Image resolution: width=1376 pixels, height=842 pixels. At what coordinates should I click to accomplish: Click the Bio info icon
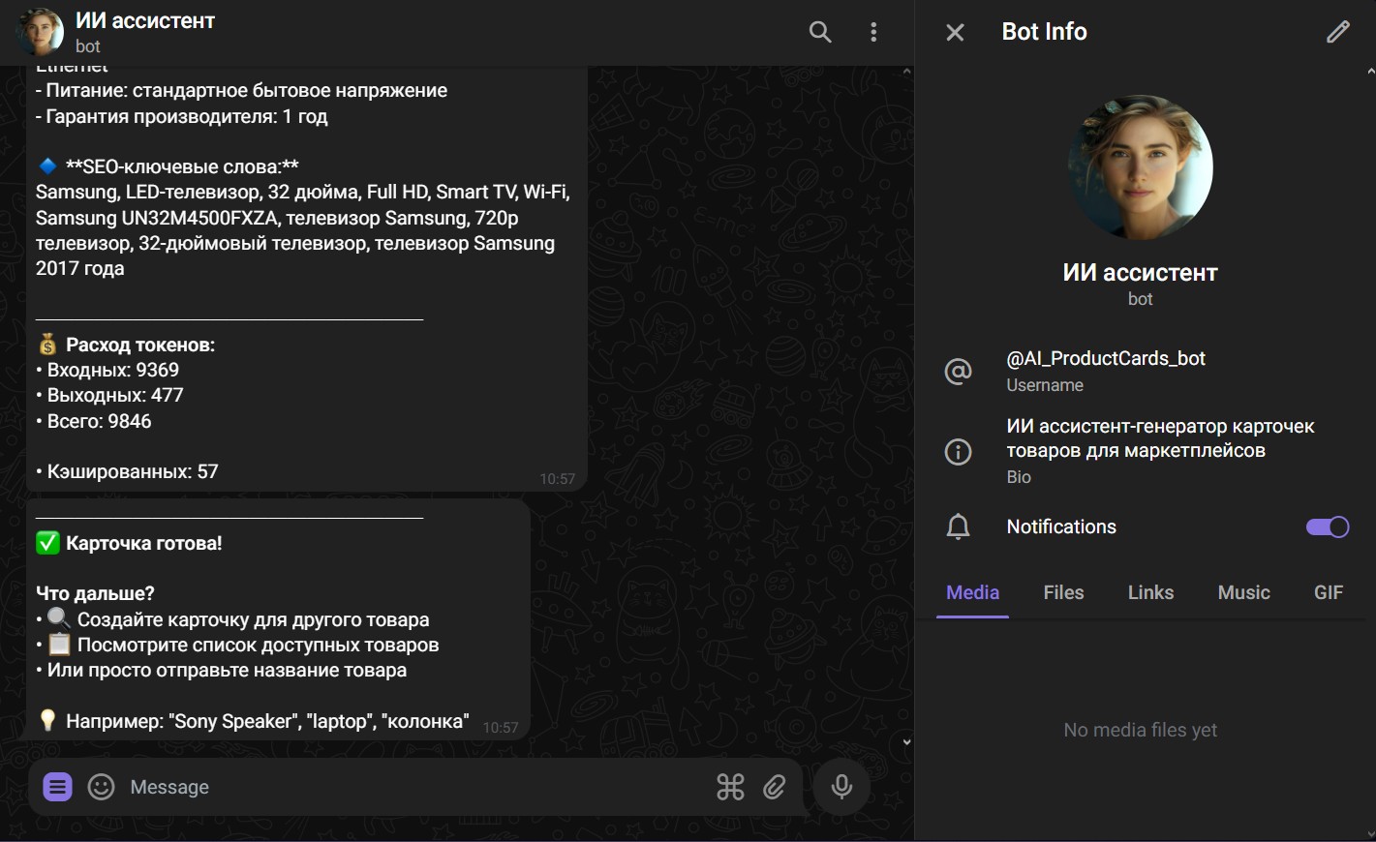(958, 451)
